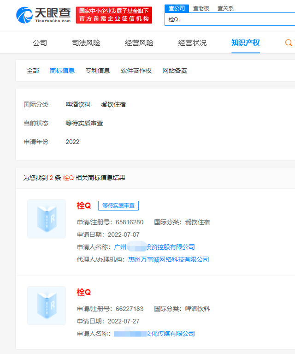Click application date 2022-07-27
295x354 pixels.
pos(124,321)
